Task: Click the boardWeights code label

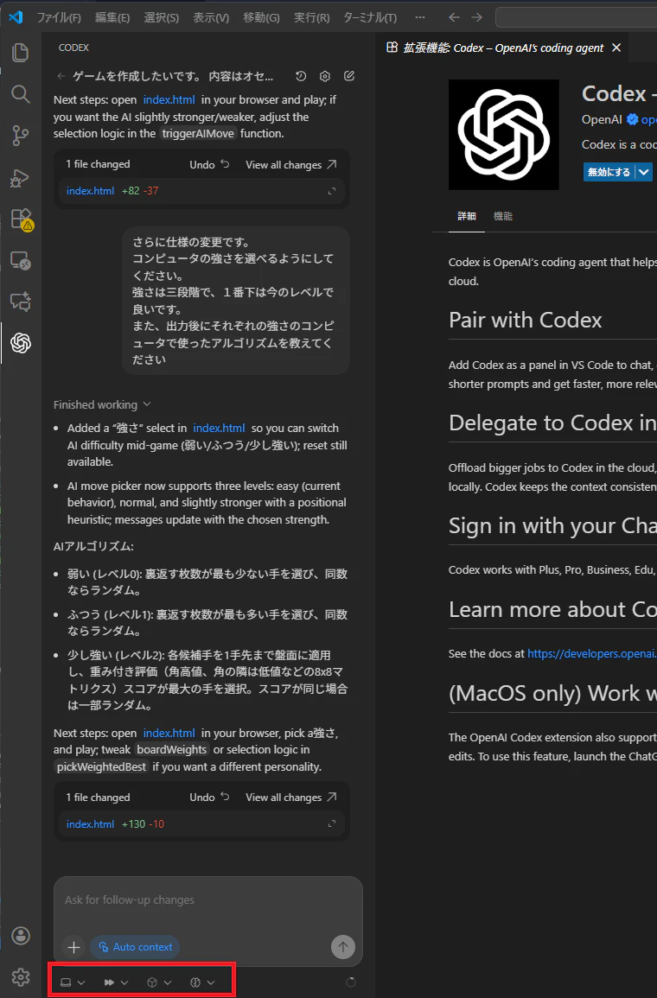Action: [172, 750]
